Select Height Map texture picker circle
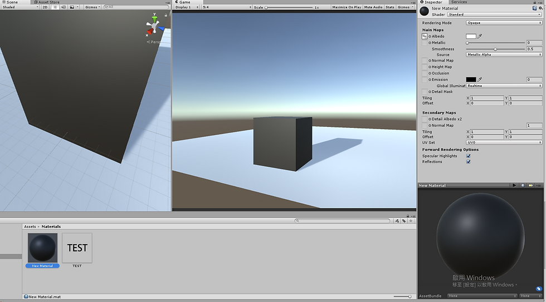The image size is (546, 302). [x=430, y=67]
